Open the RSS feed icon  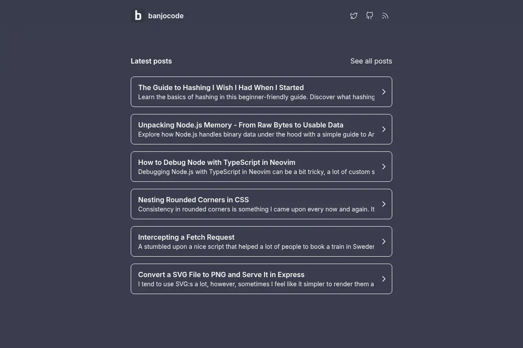(385, 16)
